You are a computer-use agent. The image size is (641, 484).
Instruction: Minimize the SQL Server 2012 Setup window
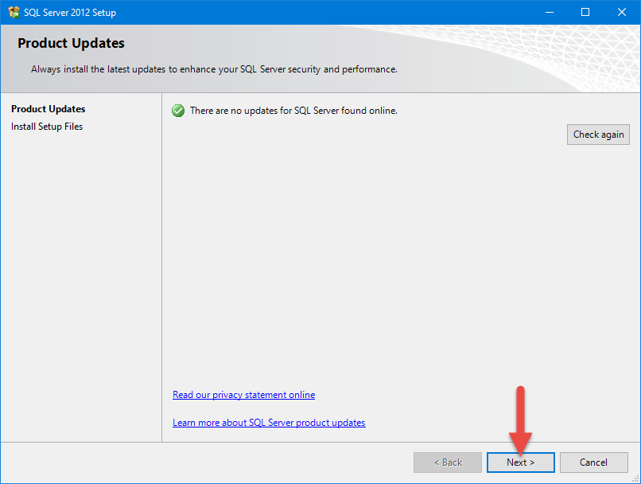pos(549,12)
